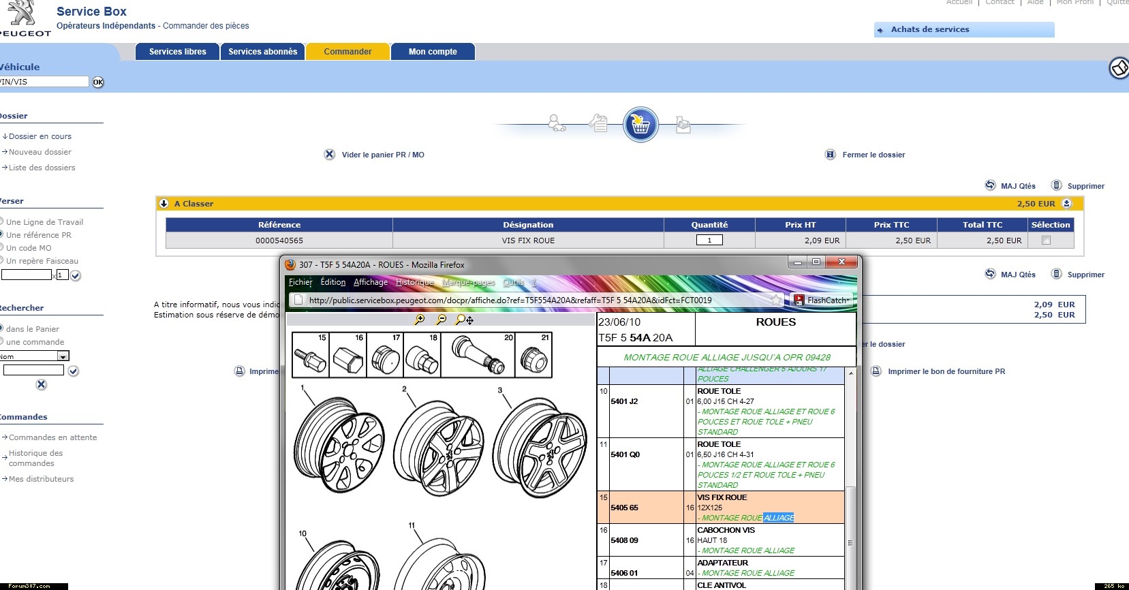Open the invoice step icon in workflow bar

tap(683, 124)
